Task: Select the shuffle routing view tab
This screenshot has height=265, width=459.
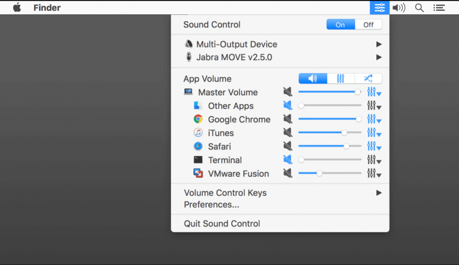Action: click(x=368, y=78)
